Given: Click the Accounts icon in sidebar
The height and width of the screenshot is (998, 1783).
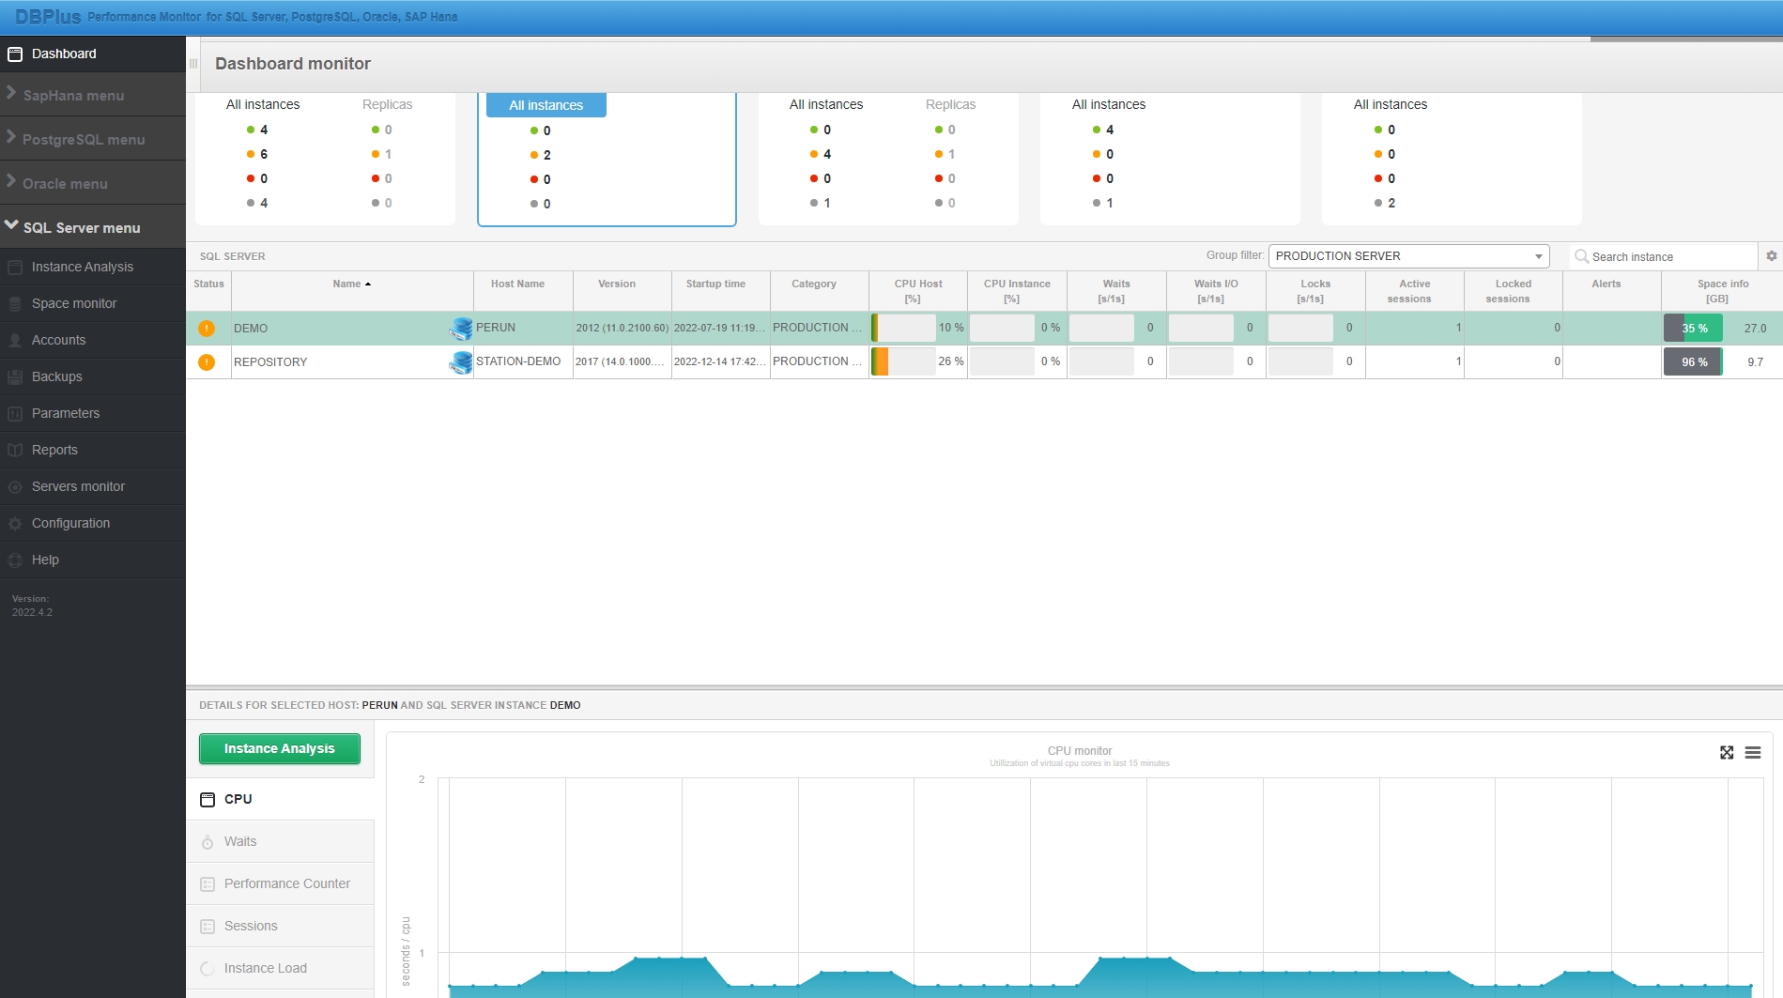Looking at the screenshot, I should pyautogui.click(x=15, y=341).
